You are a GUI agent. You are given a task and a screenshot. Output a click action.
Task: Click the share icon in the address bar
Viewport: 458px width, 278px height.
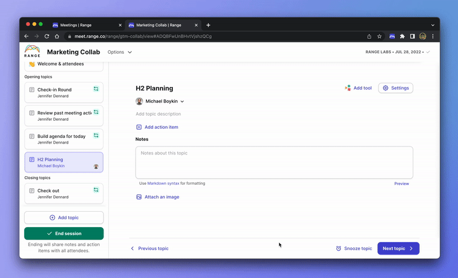point(369,37)
